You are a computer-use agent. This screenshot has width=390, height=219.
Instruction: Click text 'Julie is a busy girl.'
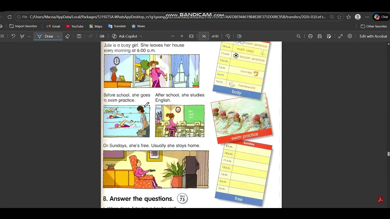coord(122,45)
